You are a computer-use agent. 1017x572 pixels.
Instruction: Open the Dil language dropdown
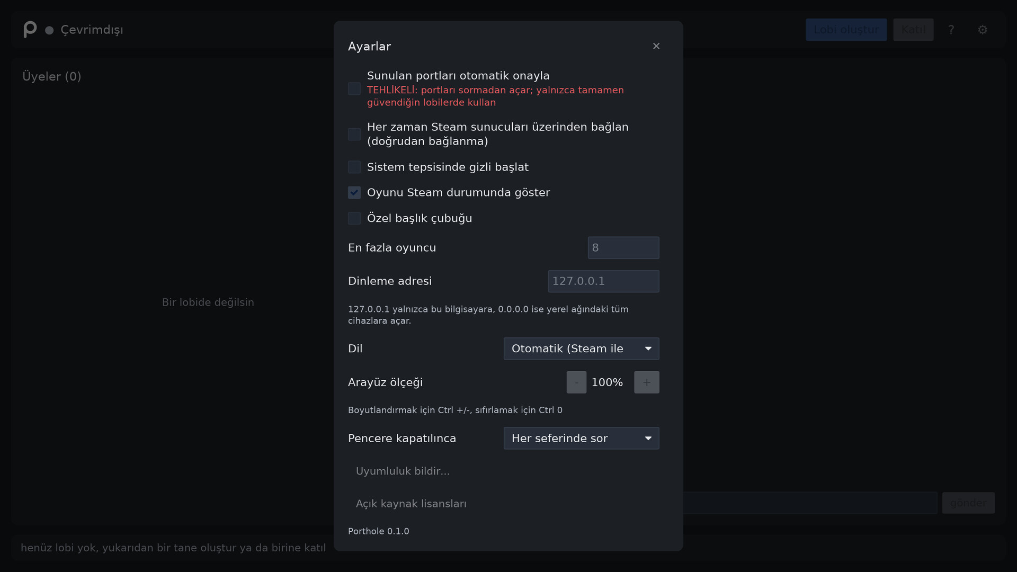pyautogui.click(x=581, y=348)
